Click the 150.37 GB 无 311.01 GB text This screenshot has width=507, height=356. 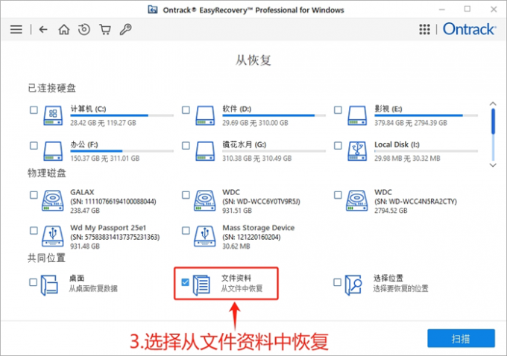pyautogui.click(x=105, y=159)
